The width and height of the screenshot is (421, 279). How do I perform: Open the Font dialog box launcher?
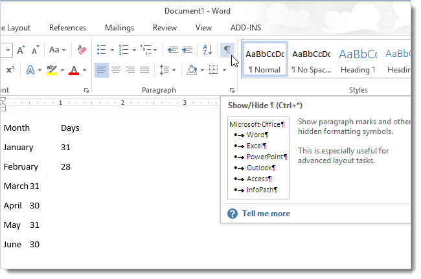pyautogui.click(x=86, y=91)
